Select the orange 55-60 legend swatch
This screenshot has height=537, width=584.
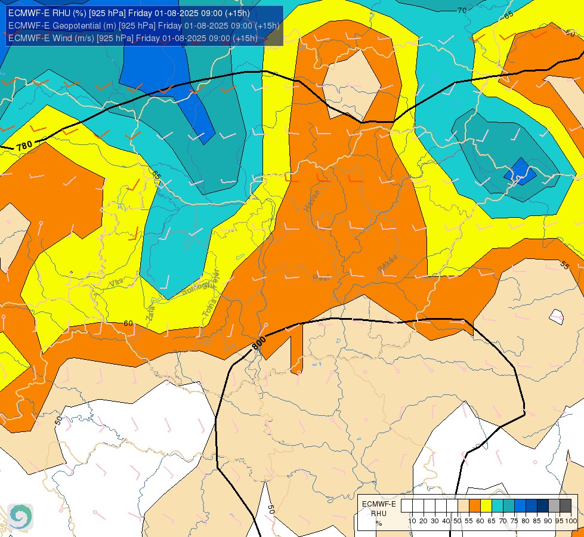click(475, 506)
